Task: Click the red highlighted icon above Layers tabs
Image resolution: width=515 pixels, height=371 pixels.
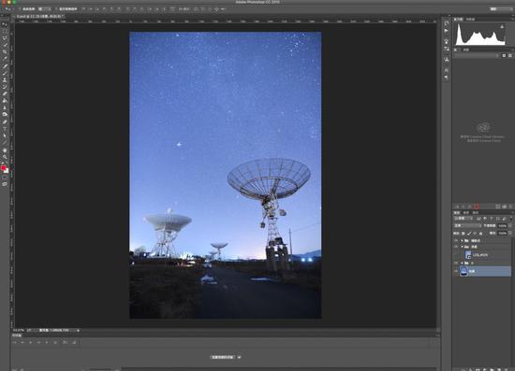Action: coord(477,207)
